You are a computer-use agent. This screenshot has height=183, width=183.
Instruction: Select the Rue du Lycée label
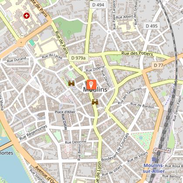(x=52, y=56)
